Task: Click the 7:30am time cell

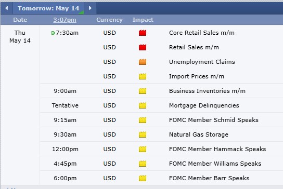Action: click(67, 33)
